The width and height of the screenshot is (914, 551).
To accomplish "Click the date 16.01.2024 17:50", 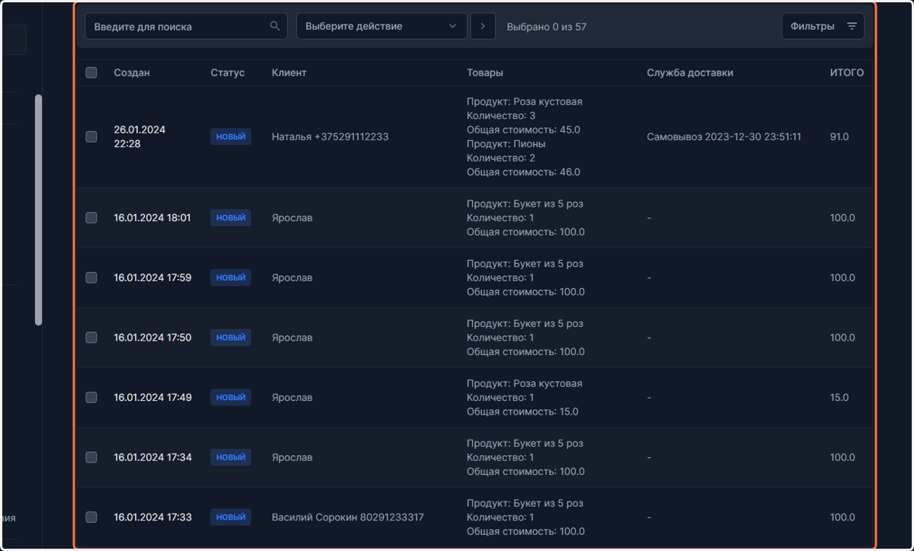I will 153,337.
